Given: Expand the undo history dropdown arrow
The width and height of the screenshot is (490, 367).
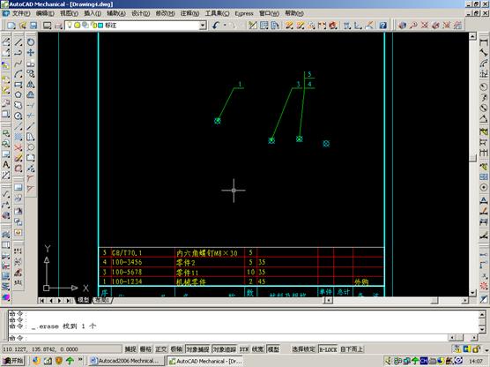Looking at the screenshot, I should 225,26.
